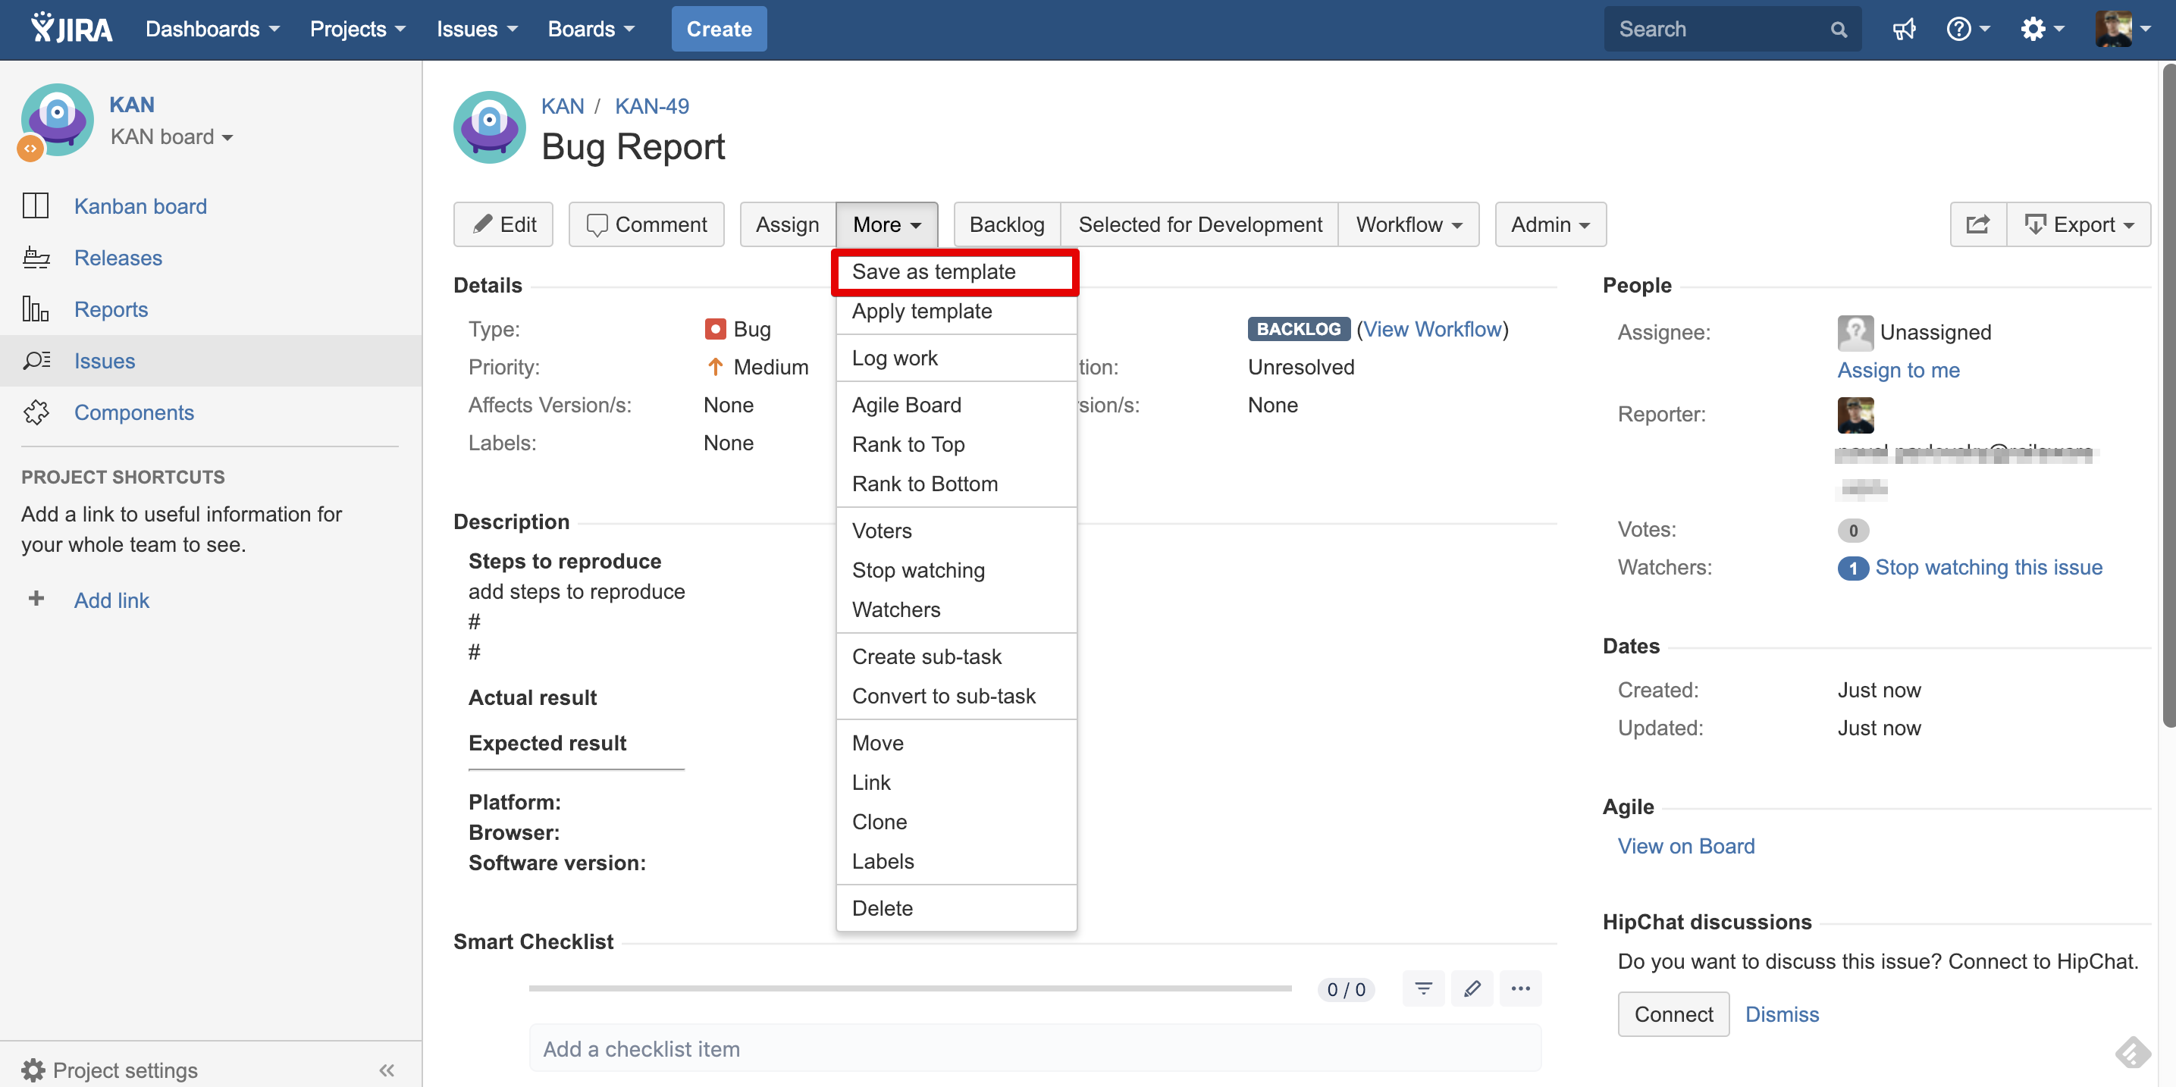Screen dimensions: 2176x1087
Task: Open the Export dropdown
Action: (2079, 224)
